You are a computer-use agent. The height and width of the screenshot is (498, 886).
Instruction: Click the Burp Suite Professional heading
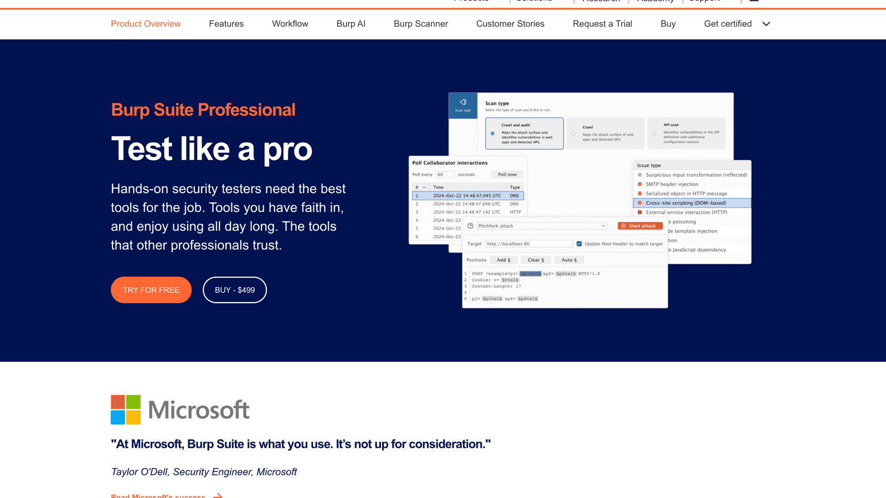pos(203,110)
